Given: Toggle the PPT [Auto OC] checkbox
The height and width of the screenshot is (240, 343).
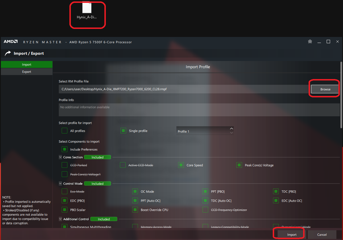Looking at the screenshot, I should click(135, 200).
